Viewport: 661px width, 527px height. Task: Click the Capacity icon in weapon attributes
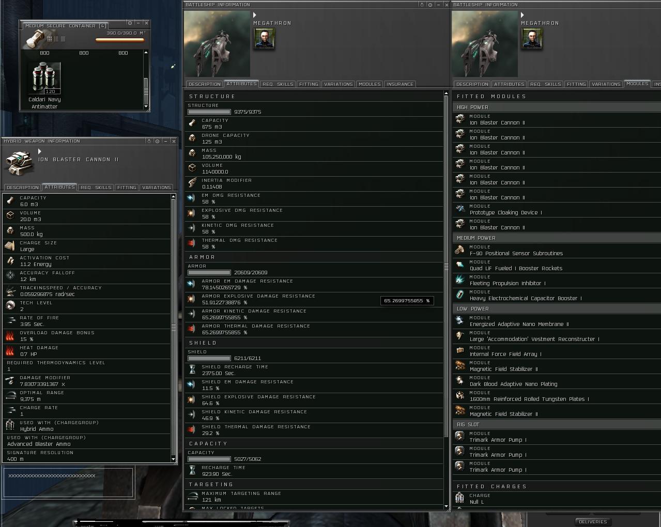click(x=10, y=200)
